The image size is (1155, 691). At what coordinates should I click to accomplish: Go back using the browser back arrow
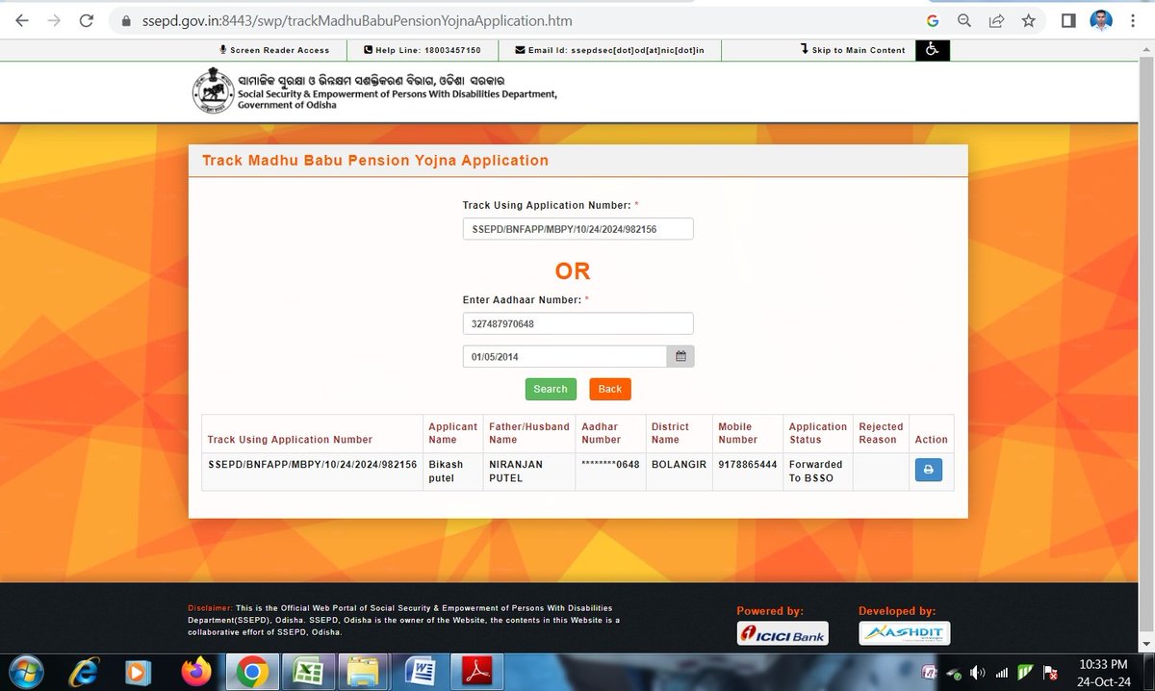(21, 19)
